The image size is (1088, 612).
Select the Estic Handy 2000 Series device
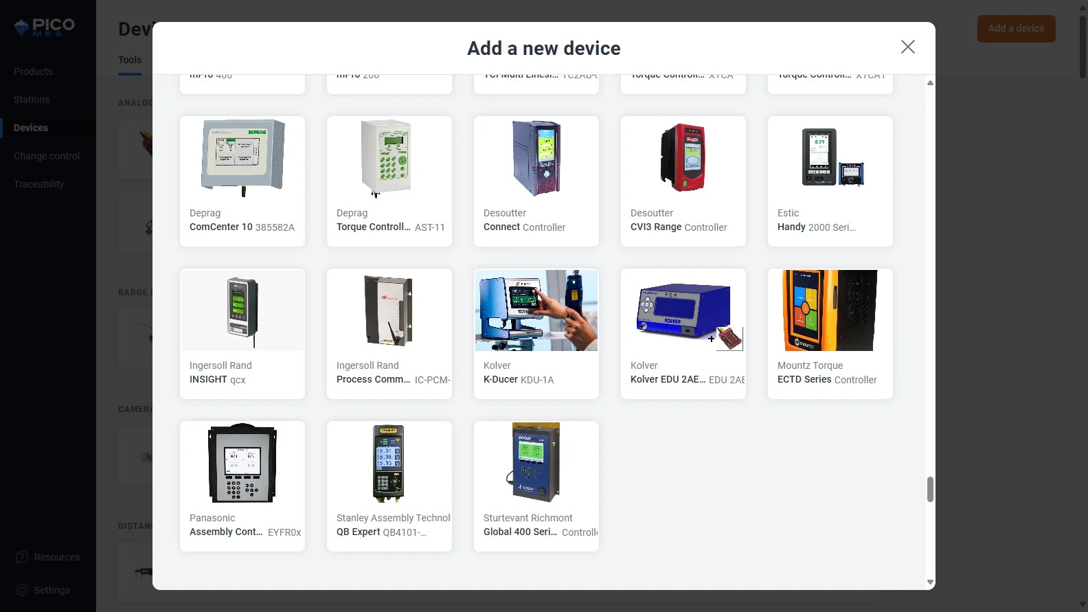[x=830, y=181]
